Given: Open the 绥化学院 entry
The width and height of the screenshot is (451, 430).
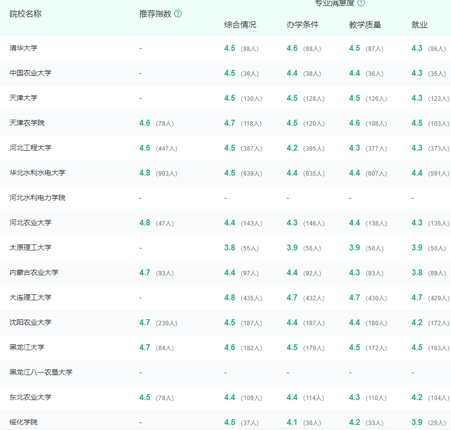Looking at the screenshot, I should (23, 423).
